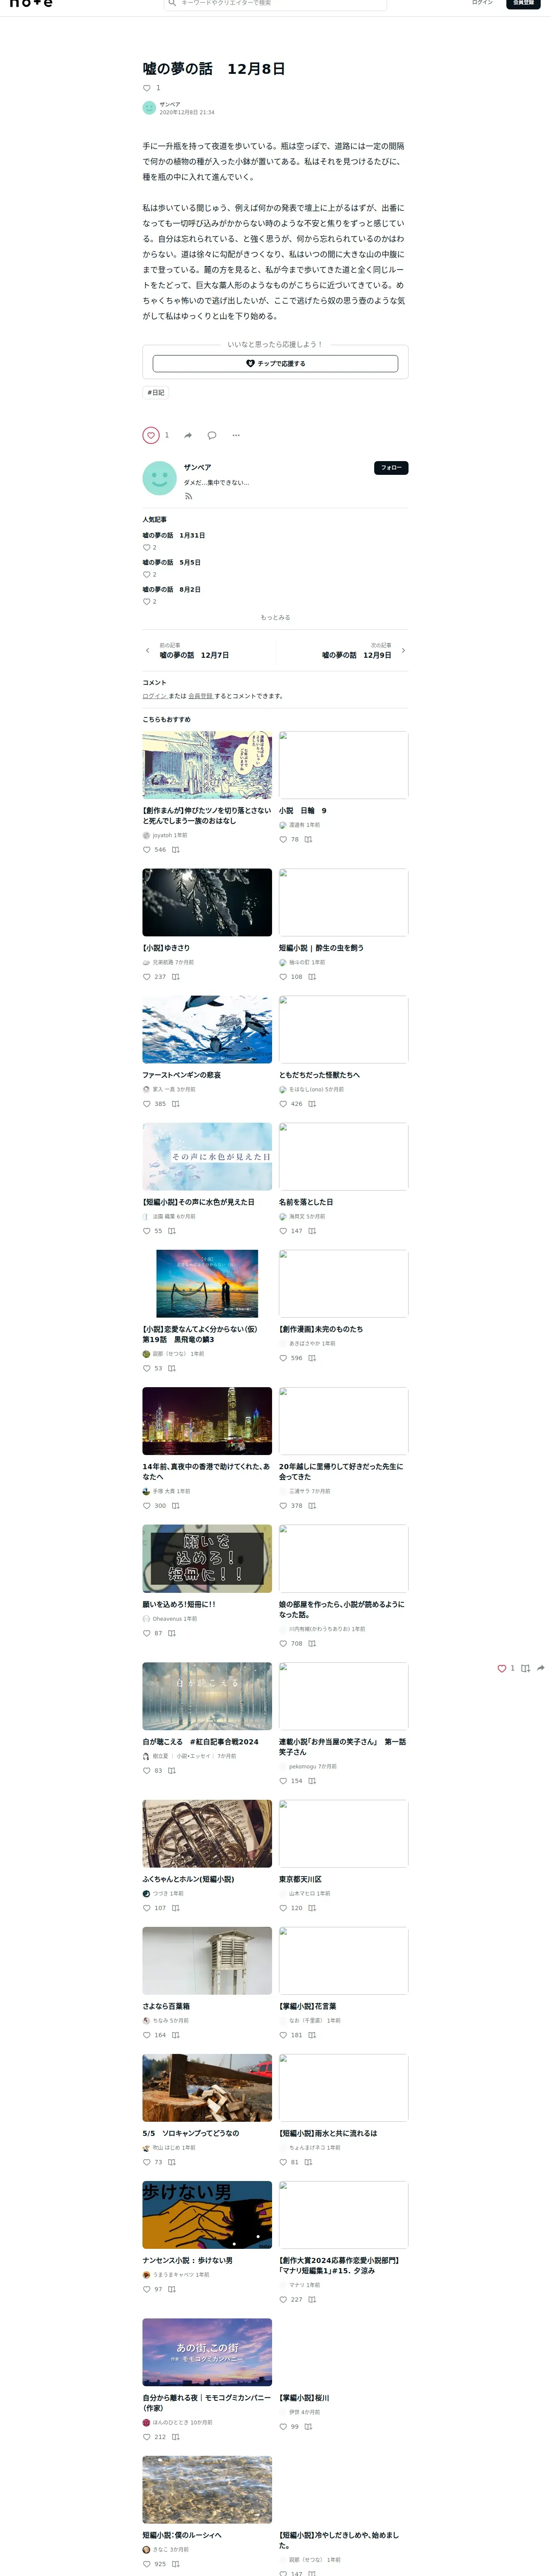Viewport: 551px width, 2576px height.
Task: Like 名前を落とした日 heart icon
Action: [x=283, y=1231]
